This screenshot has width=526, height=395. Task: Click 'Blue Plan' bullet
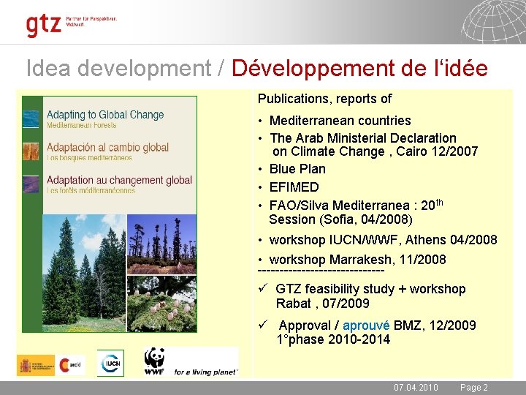coord(297,169)
